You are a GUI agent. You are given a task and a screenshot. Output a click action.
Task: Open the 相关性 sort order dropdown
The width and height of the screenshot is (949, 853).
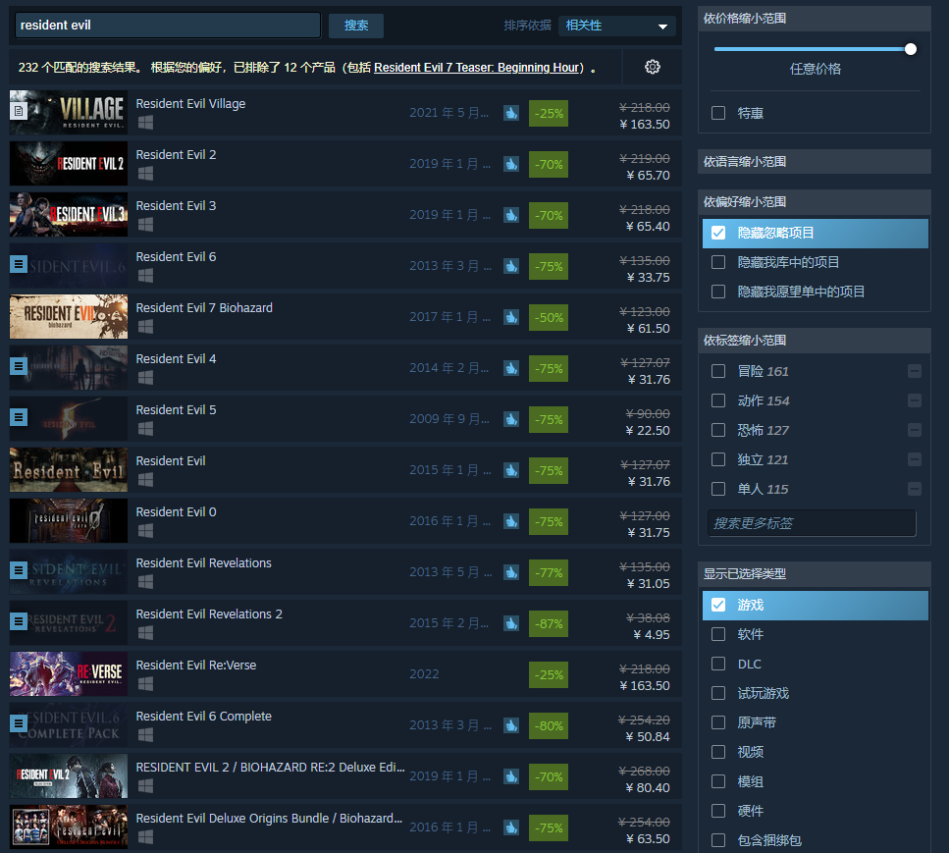pyautogui.click(x=616, y=26)
